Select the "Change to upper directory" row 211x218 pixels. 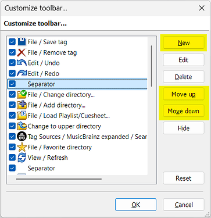click(x=77, y=126)
